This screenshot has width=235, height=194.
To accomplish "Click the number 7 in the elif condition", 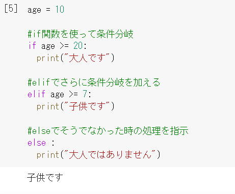I will (x=85, y=94).
